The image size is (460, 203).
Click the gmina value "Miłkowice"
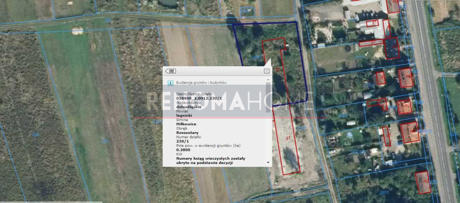pyautogui.click(x=186, y=124)
